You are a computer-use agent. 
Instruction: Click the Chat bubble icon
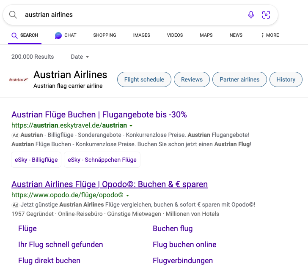tap(58, 35)
